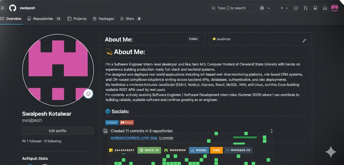
Task: Click the GitHub Octocat logo
Action: pyautogui.click(x=13, y=8)
